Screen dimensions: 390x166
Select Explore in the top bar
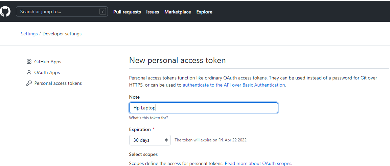204,12
